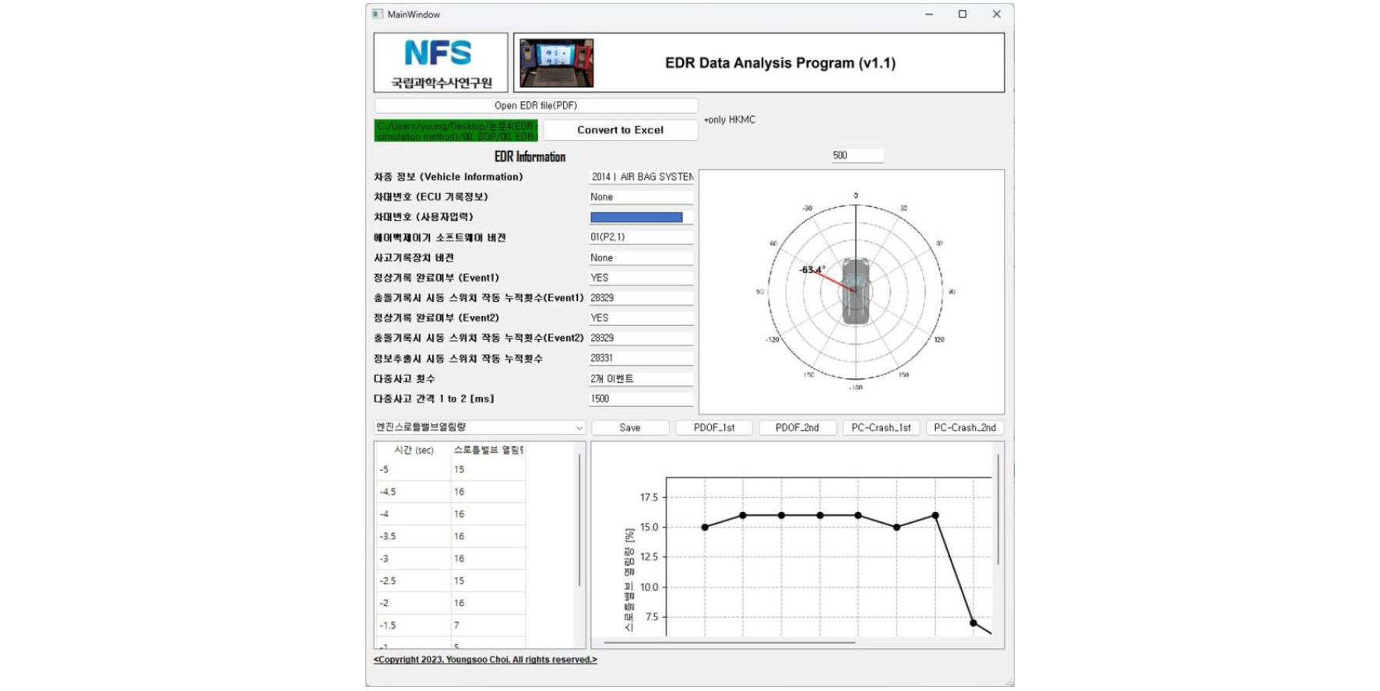Click the blue user-input VIN field
The image size is (1380, 691).
(x=636, y=217)
